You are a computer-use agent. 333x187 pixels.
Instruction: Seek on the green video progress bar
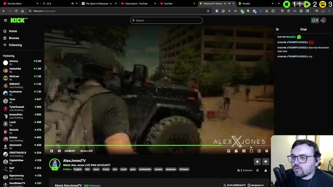tap(159, 145)
